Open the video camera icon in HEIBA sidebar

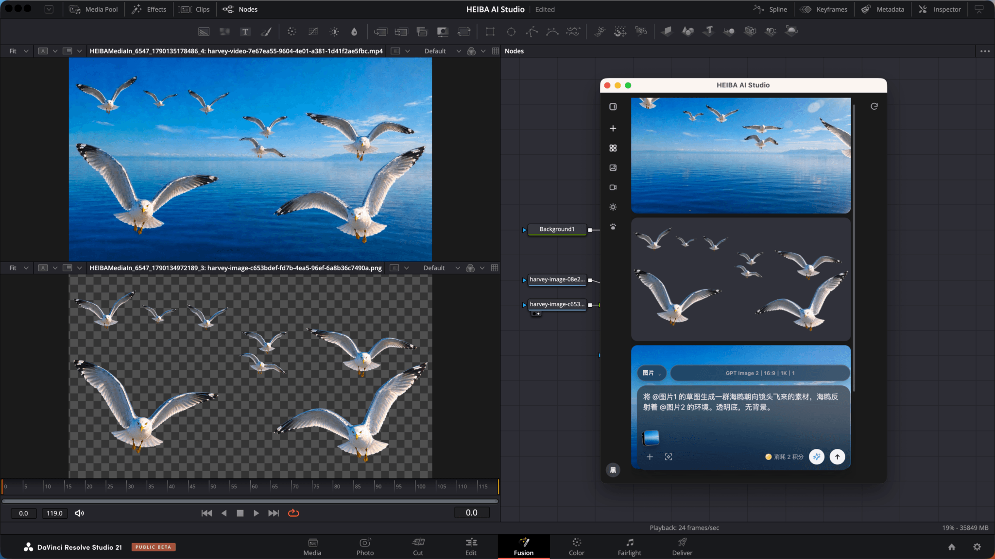(613, 187)
